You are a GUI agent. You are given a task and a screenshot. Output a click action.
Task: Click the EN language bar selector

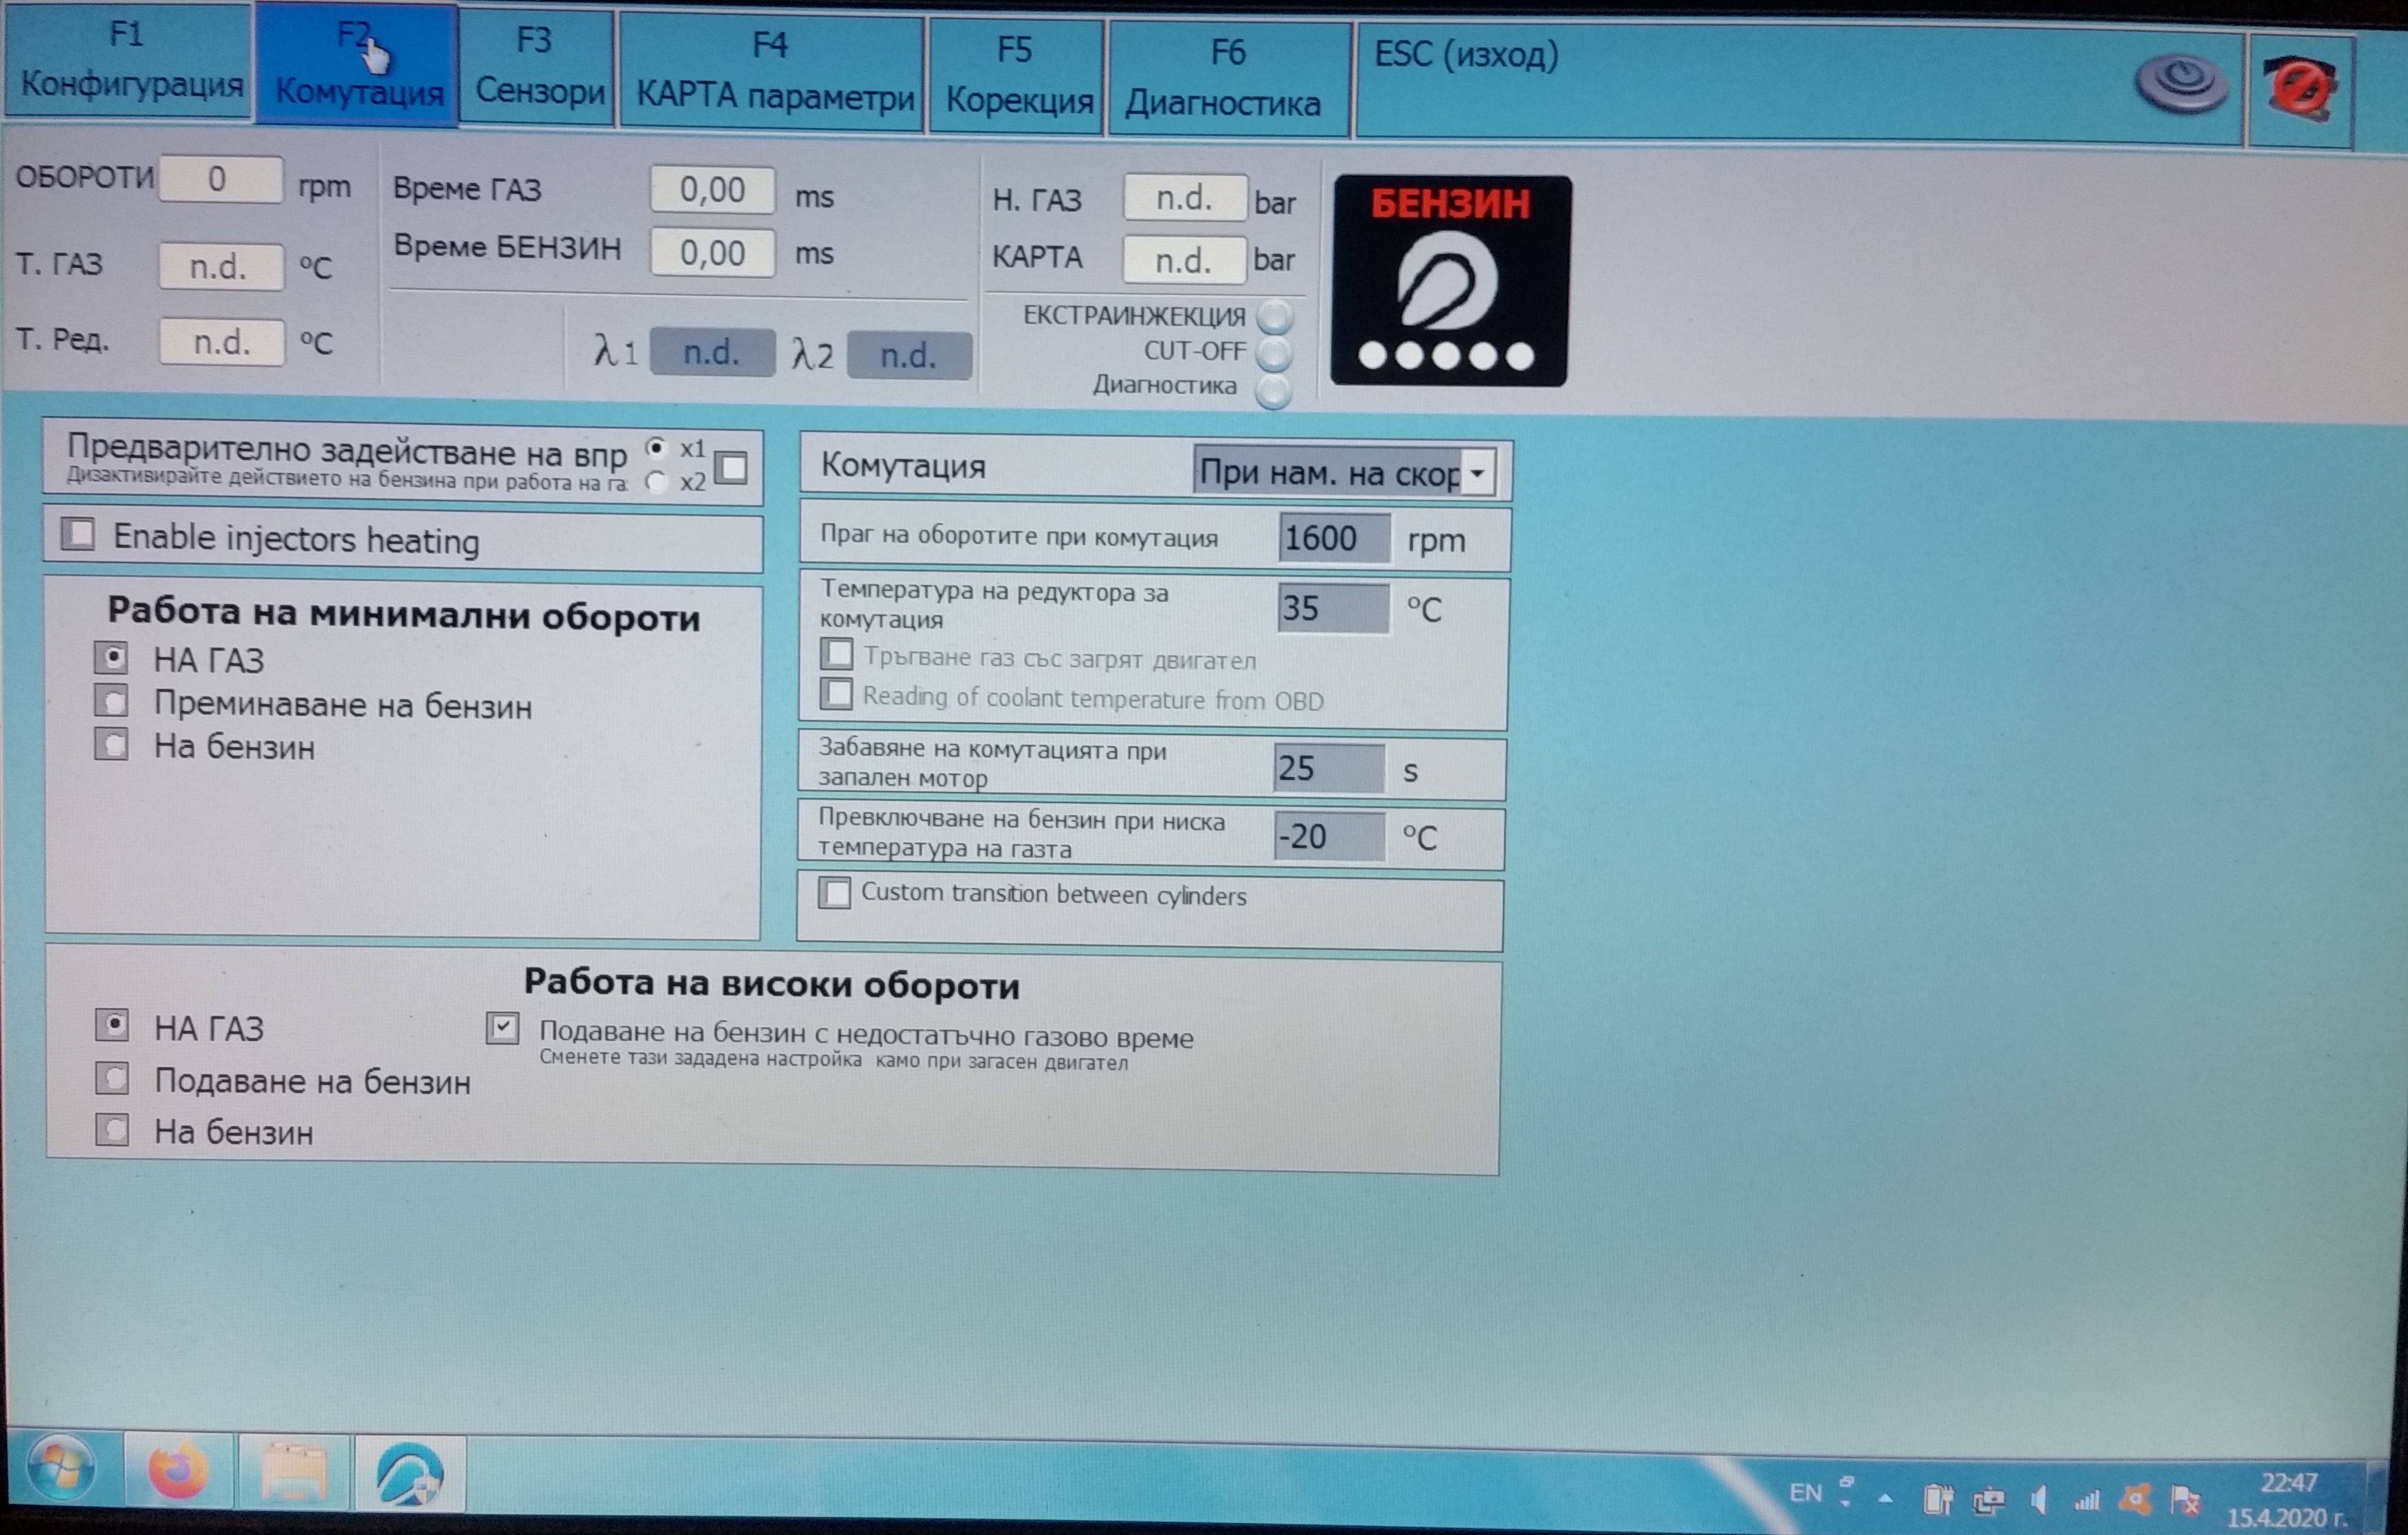tap(1805, 1493)
